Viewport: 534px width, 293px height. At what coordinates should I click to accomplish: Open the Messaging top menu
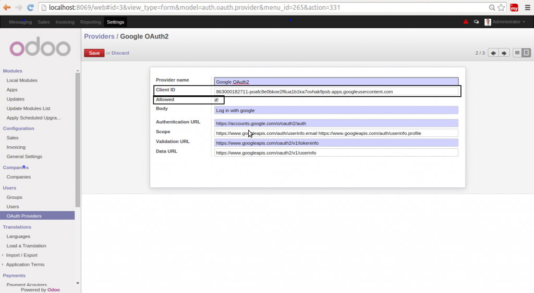tap(20, 22)
